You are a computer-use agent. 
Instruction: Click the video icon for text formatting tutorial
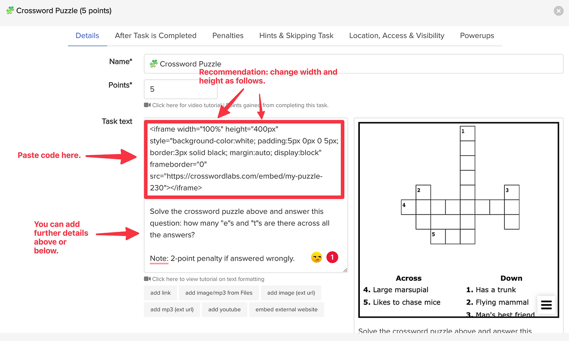pyautogui.click(x=147, y=279)
